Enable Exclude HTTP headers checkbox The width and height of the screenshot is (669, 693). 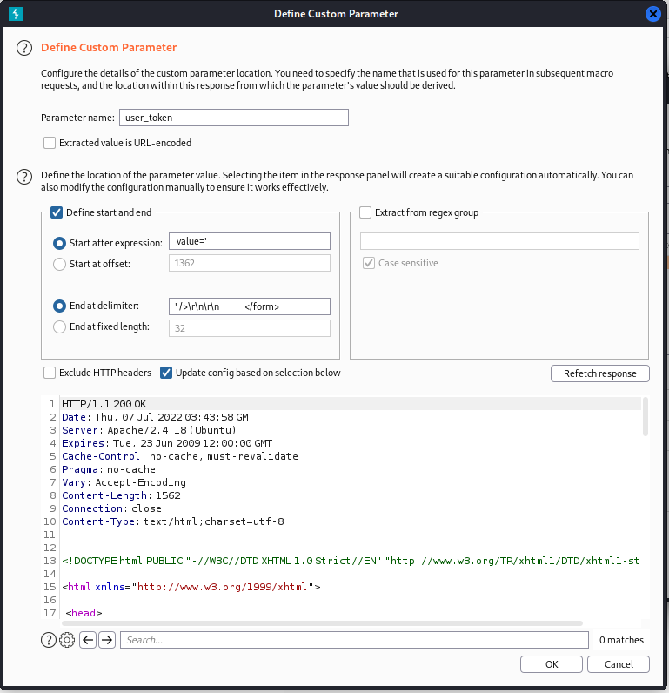tap(50, 373)
